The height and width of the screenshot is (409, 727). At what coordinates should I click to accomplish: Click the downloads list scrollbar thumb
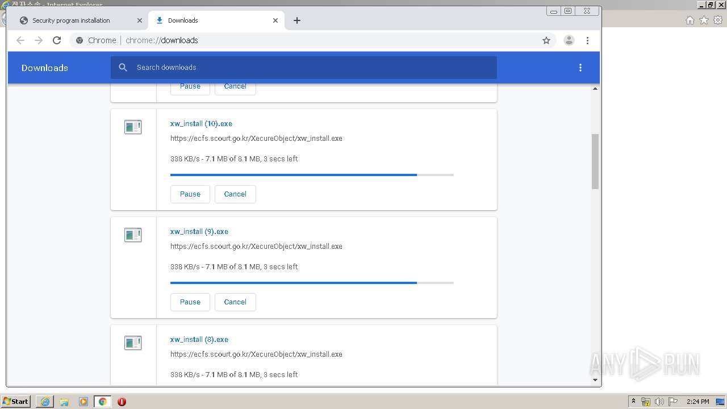(x=595, y=161)
